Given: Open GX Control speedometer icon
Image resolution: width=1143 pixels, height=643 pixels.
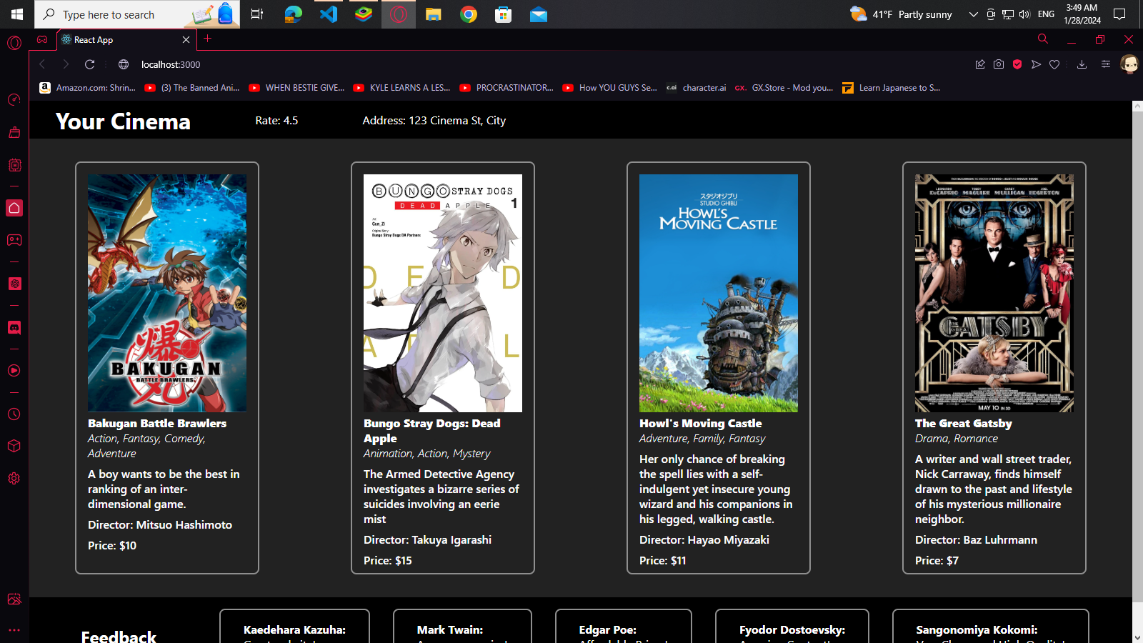Looking at the screenshot, I should tap(14, 99).
